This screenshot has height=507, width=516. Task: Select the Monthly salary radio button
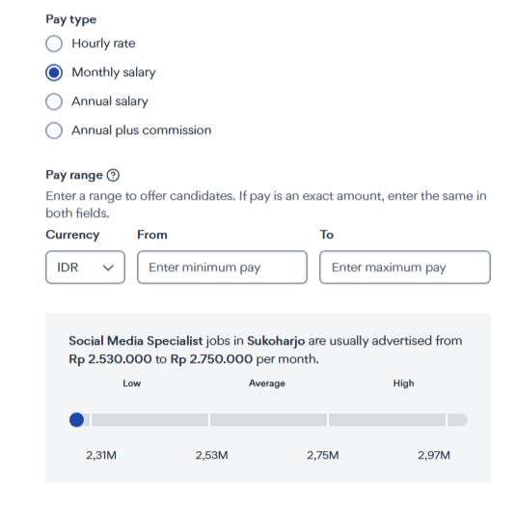tap(54, 72)
